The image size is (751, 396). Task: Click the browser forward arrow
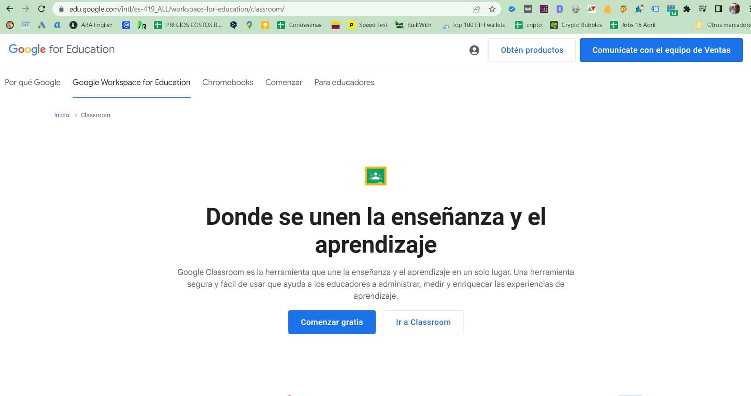click(25, 9)
